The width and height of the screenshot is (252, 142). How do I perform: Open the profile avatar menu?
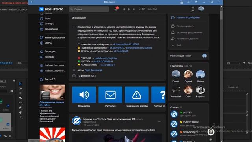[201, 9]
